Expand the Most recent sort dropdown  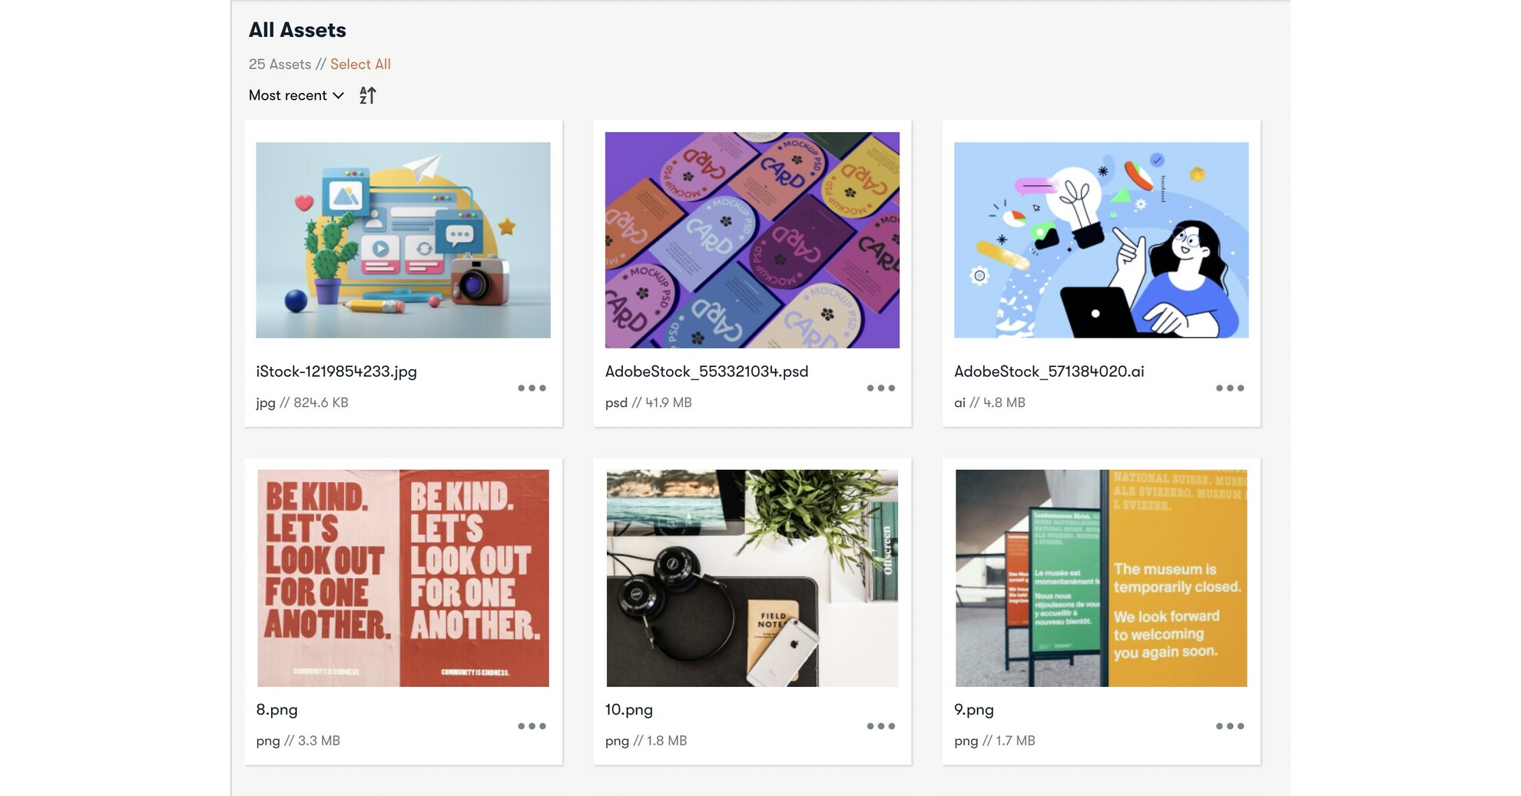click(x=296, y=95)
